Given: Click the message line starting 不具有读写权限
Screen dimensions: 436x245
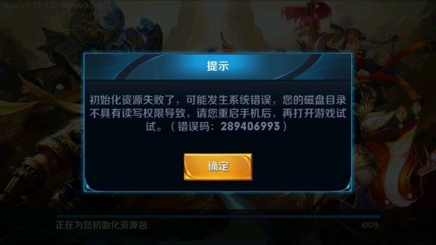Looking at the screenshot, I should coord(218,113).
